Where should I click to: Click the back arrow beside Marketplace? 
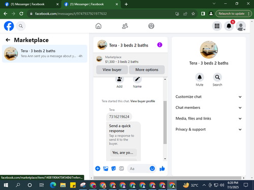8,40
